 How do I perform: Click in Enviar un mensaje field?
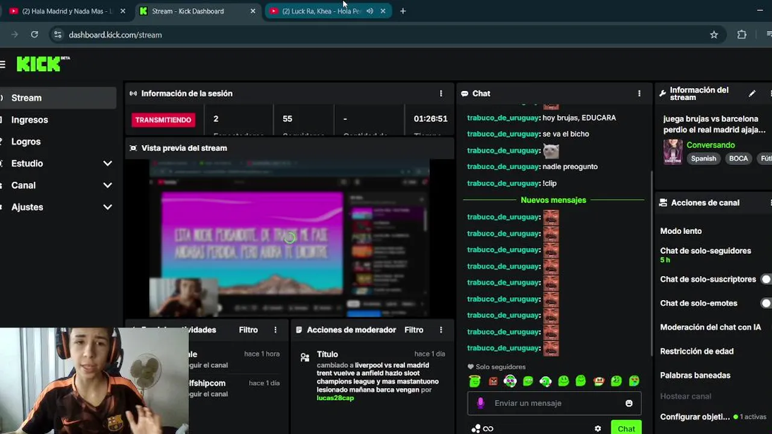554,403
